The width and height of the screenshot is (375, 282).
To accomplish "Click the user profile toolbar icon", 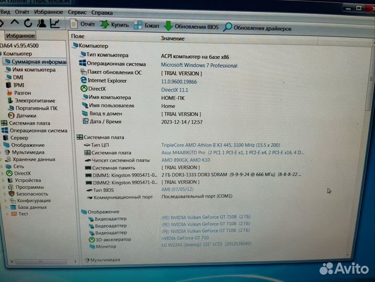I will click(x=42, y=23).
